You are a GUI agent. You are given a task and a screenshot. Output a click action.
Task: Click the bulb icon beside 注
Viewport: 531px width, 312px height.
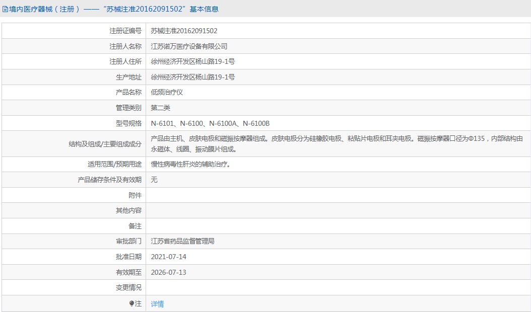pyautogui.click(x=131, y=303)
